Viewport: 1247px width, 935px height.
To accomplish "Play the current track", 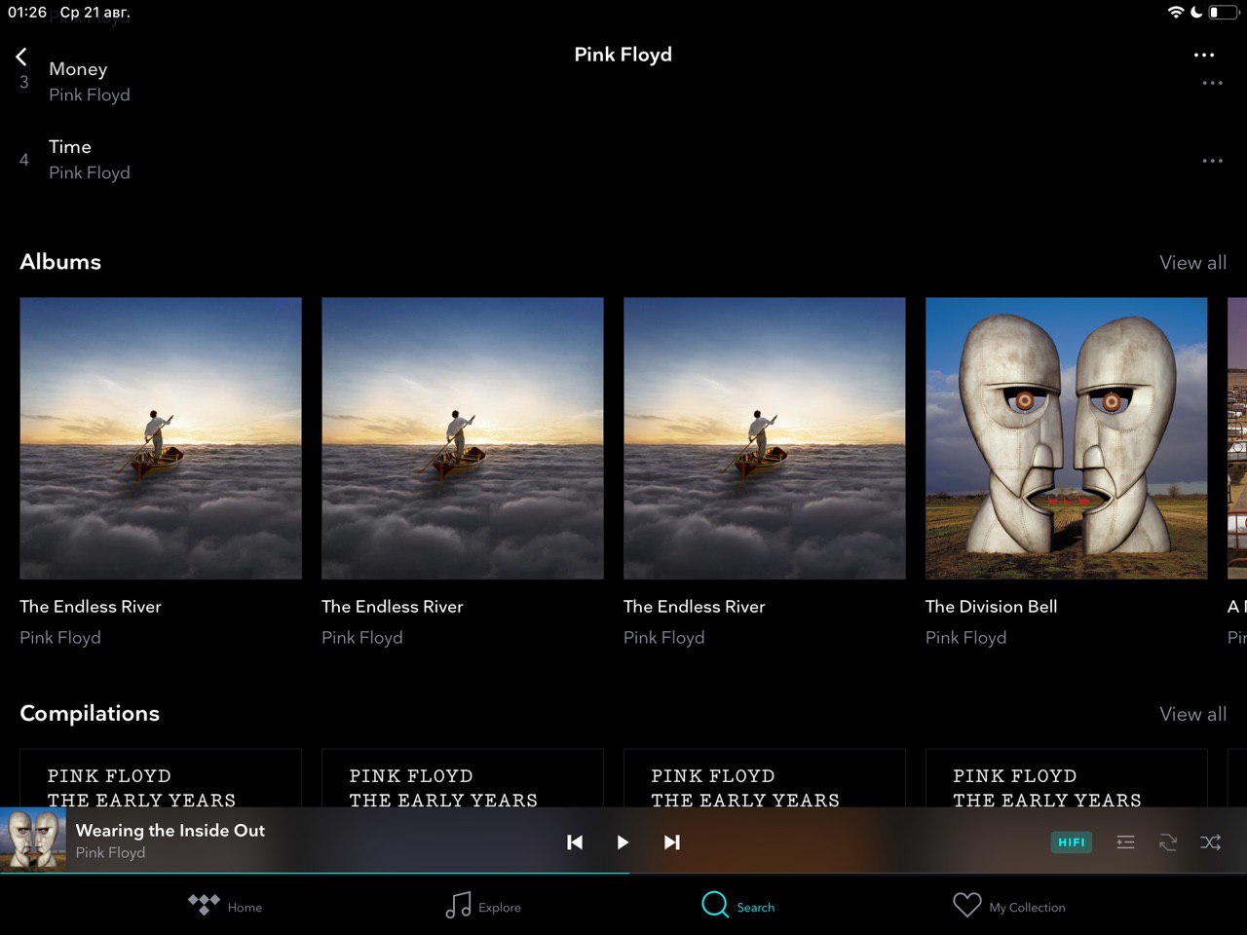I will (x=623, y=842).
